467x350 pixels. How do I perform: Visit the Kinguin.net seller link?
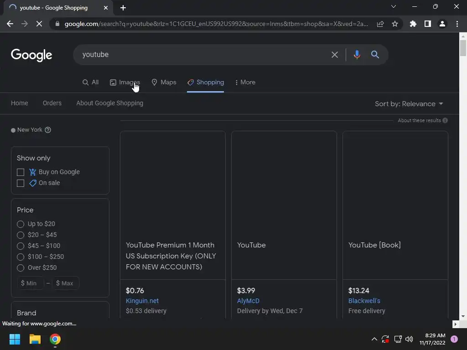[142, 301]
